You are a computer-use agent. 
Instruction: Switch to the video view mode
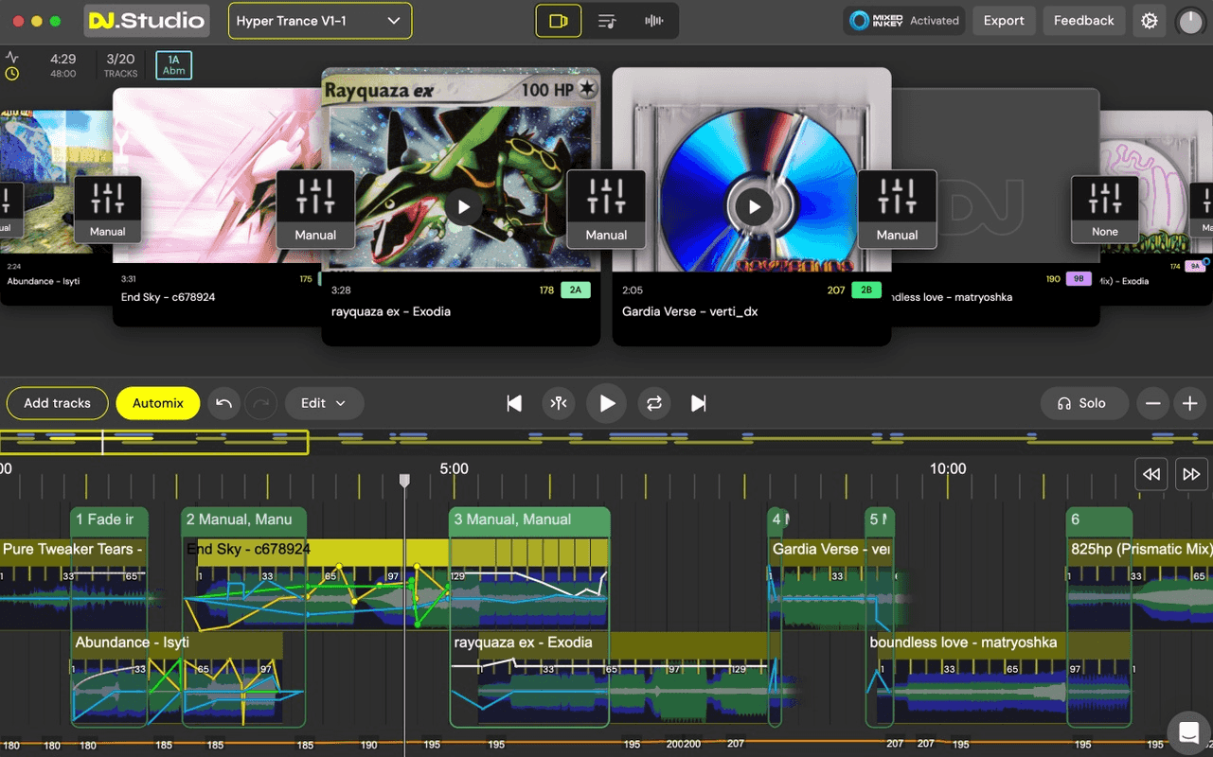(558, 20)
